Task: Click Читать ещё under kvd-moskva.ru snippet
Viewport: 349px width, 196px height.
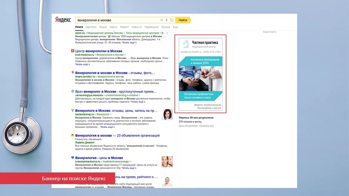Action: click(x=82, y=64)
